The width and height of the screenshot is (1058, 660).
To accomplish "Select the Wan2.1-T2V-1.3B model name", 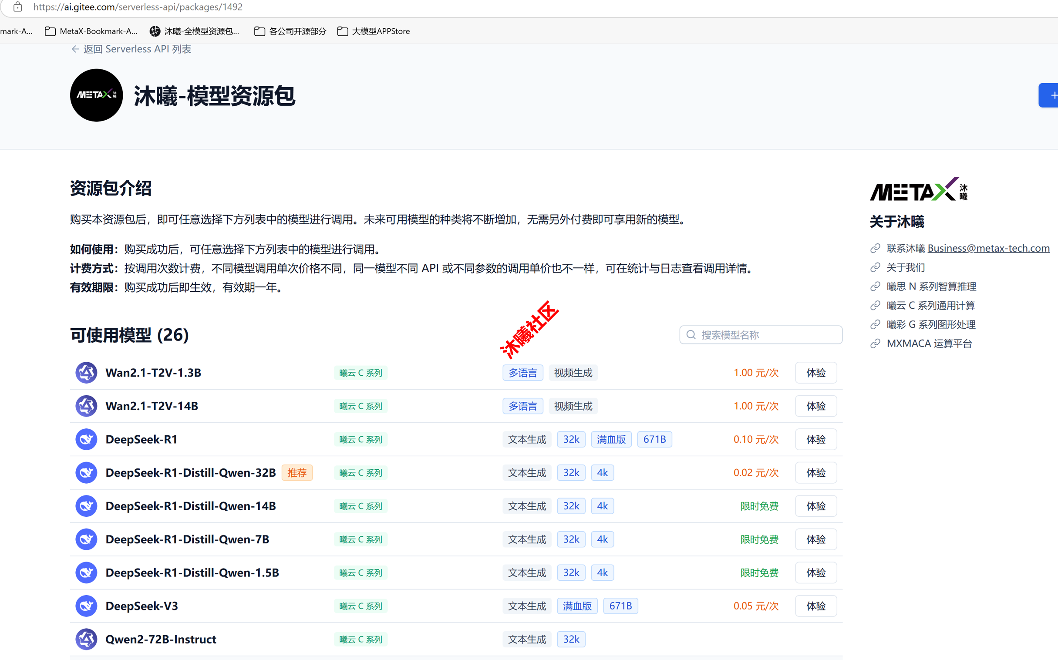I will (x=153, y=373).
